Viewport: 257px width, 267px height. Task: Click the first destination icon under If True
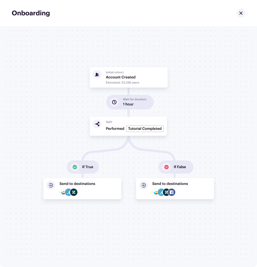tap(64, 192)
